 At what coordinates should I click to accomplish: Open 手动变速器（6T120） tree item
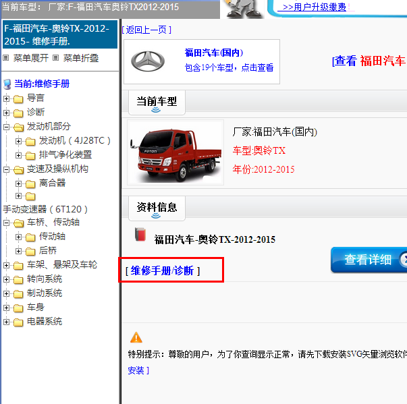pyautogui.click(x=45, y=209)
